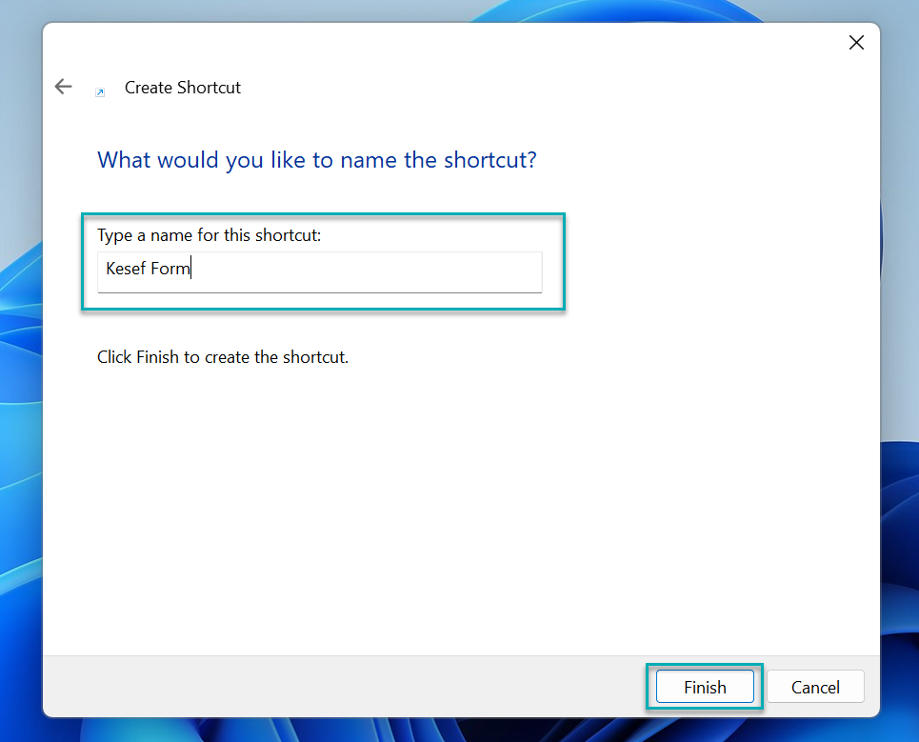Select the back navigation arrow

click(62, 86)
